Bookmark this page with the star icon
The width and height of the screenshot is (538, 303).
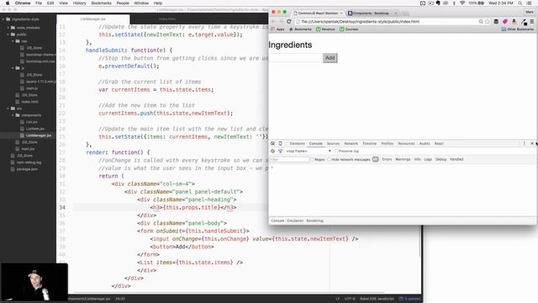[x=488, y=21]
